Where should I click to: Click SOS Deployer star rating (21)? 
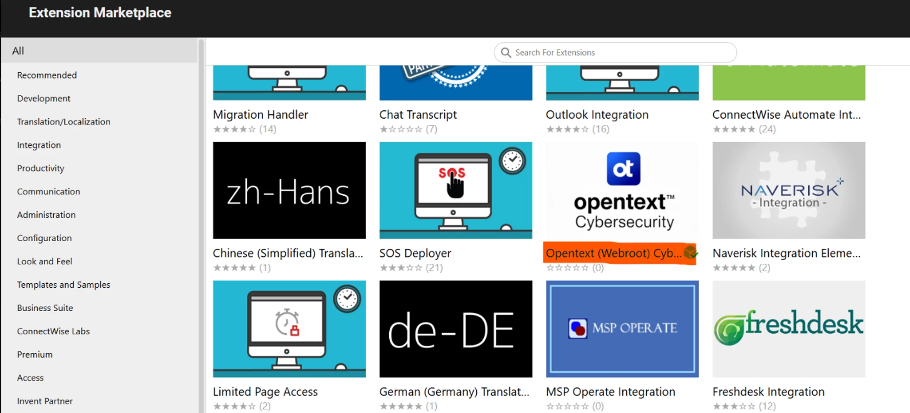click(x=411, y=268)
